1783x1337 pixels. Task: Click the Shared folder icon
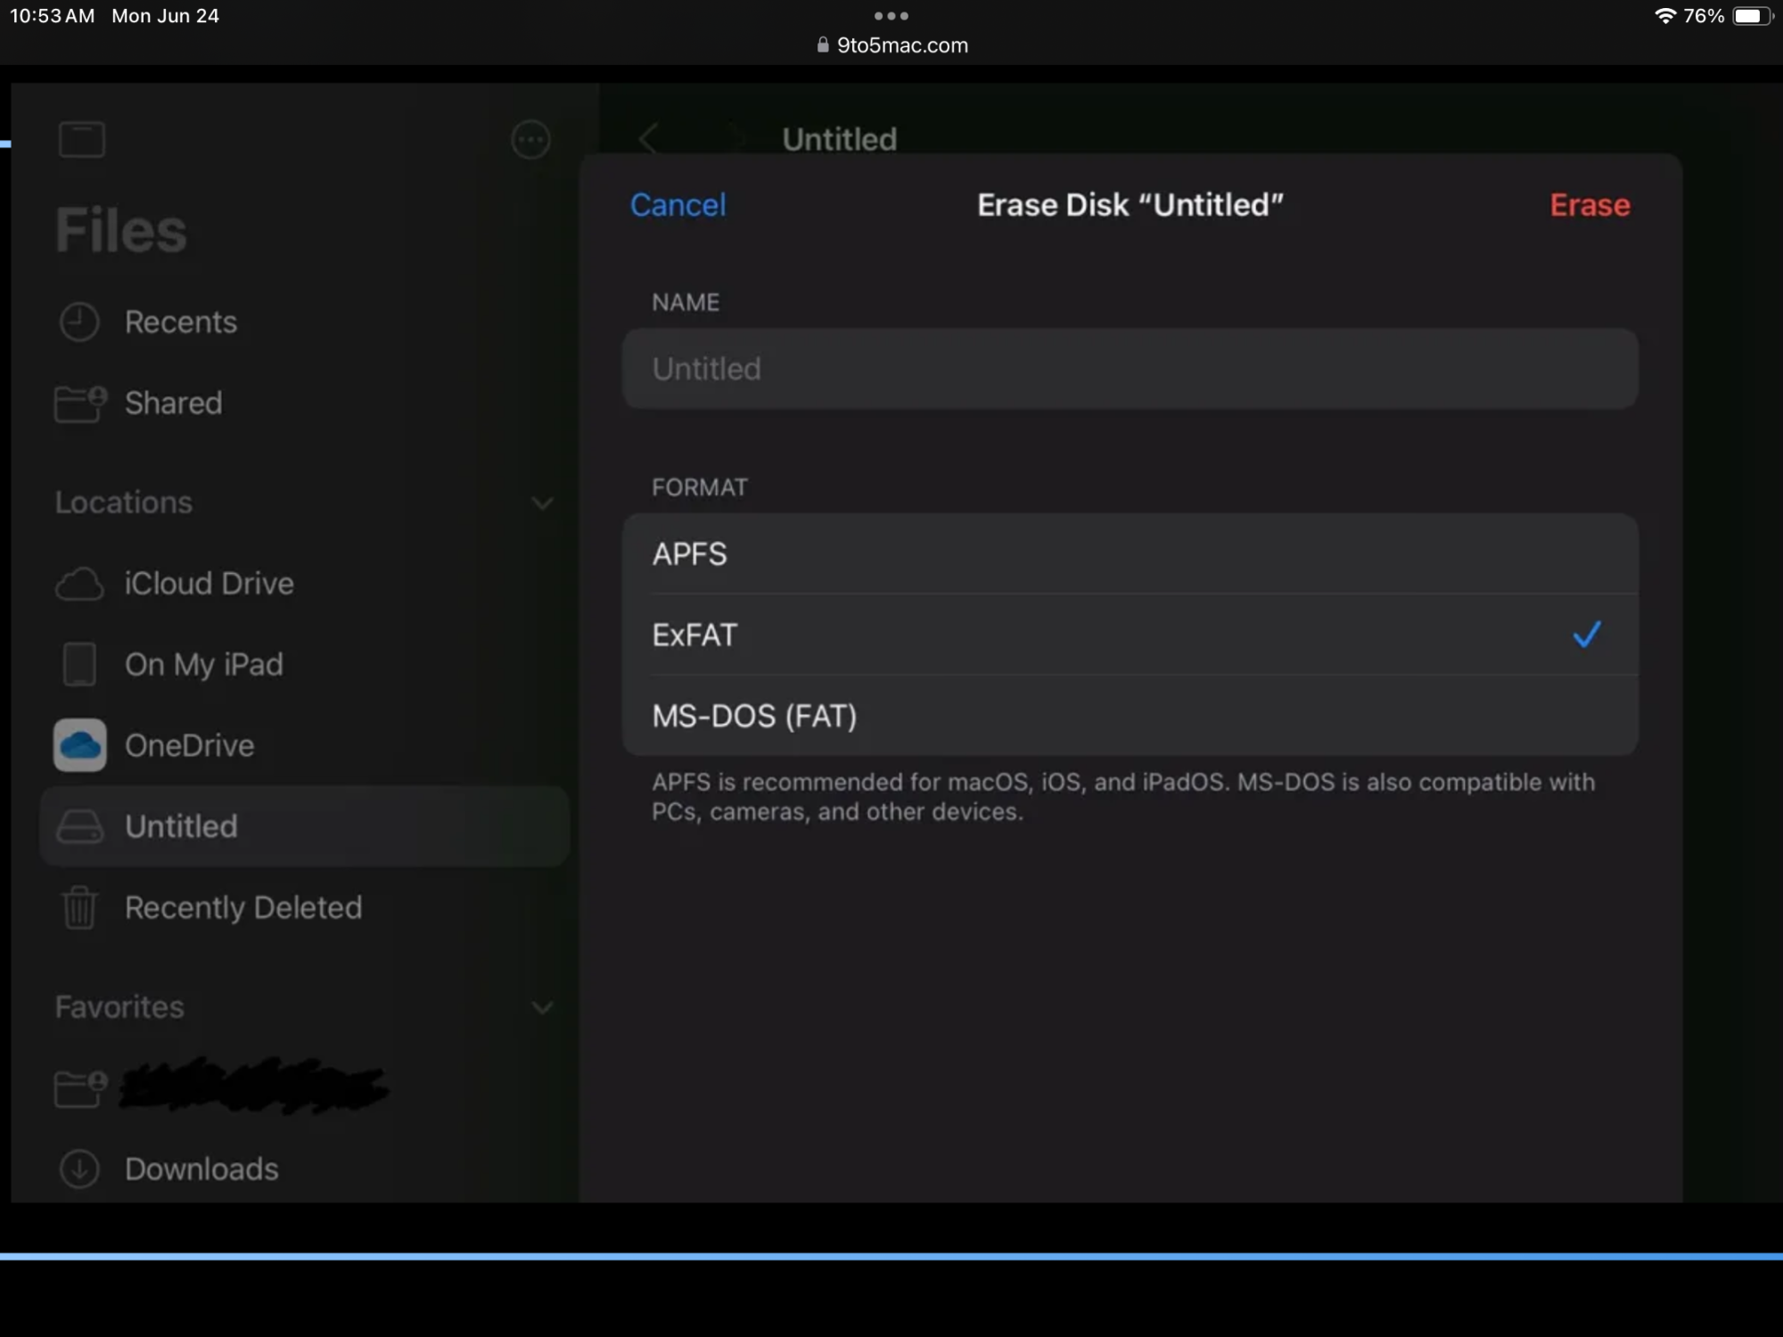(x=79, y=403)
